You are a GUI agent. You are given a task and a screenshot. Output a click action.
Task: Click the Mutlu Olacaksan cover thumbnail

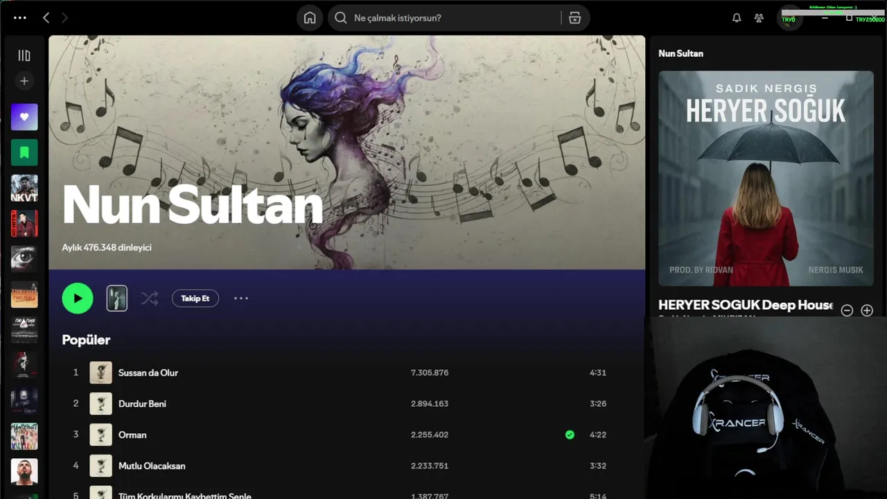pyautogui.click(x=100, y=466)
